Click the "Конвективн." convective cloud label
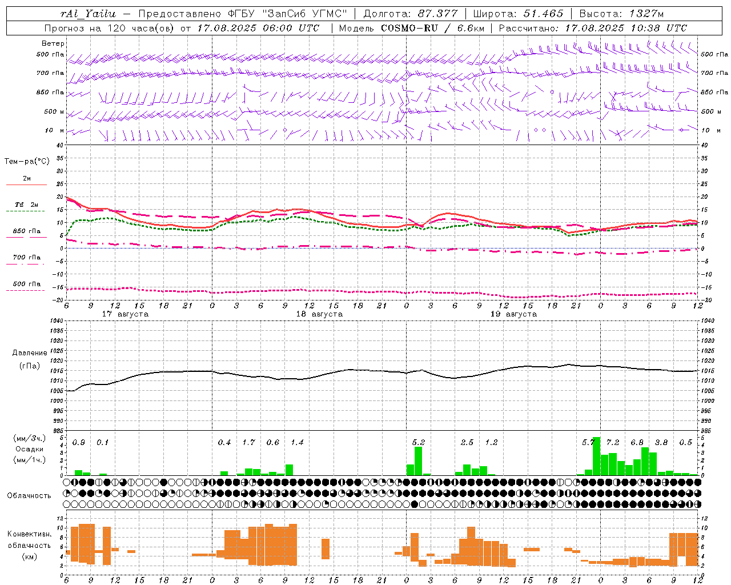 tap(29, 534)
